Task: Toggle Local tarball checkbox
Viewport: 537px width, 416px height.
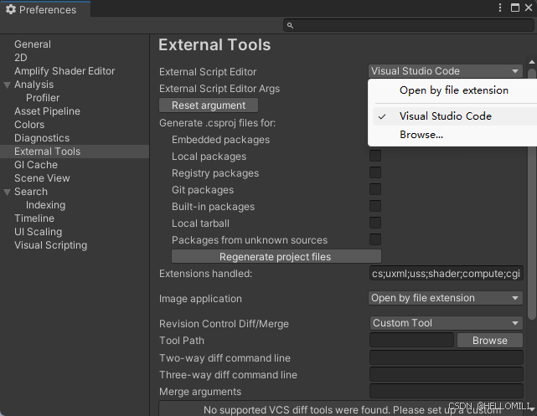Action: [375, 223]
